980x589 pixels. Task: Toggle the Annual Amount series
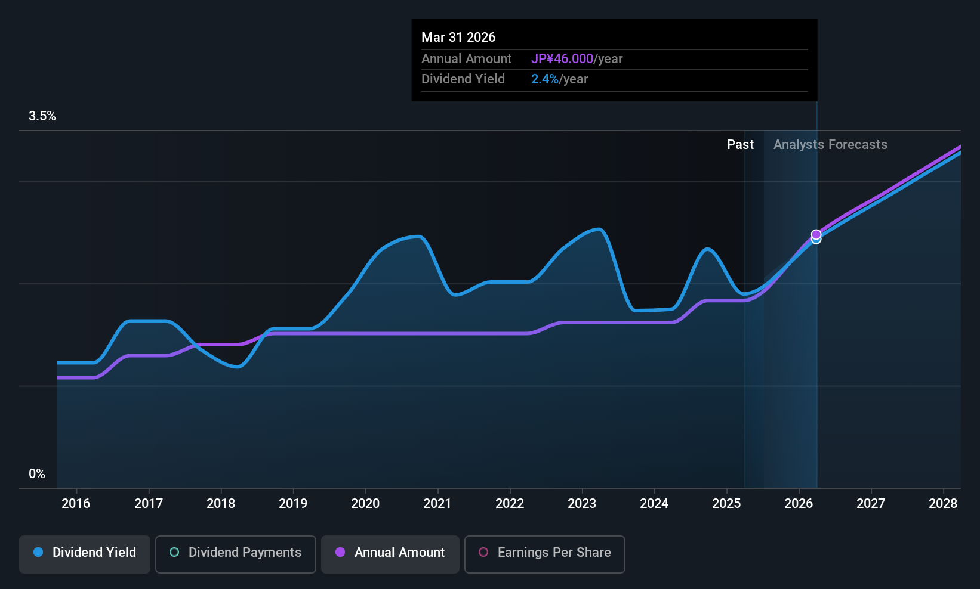(390, 554)
